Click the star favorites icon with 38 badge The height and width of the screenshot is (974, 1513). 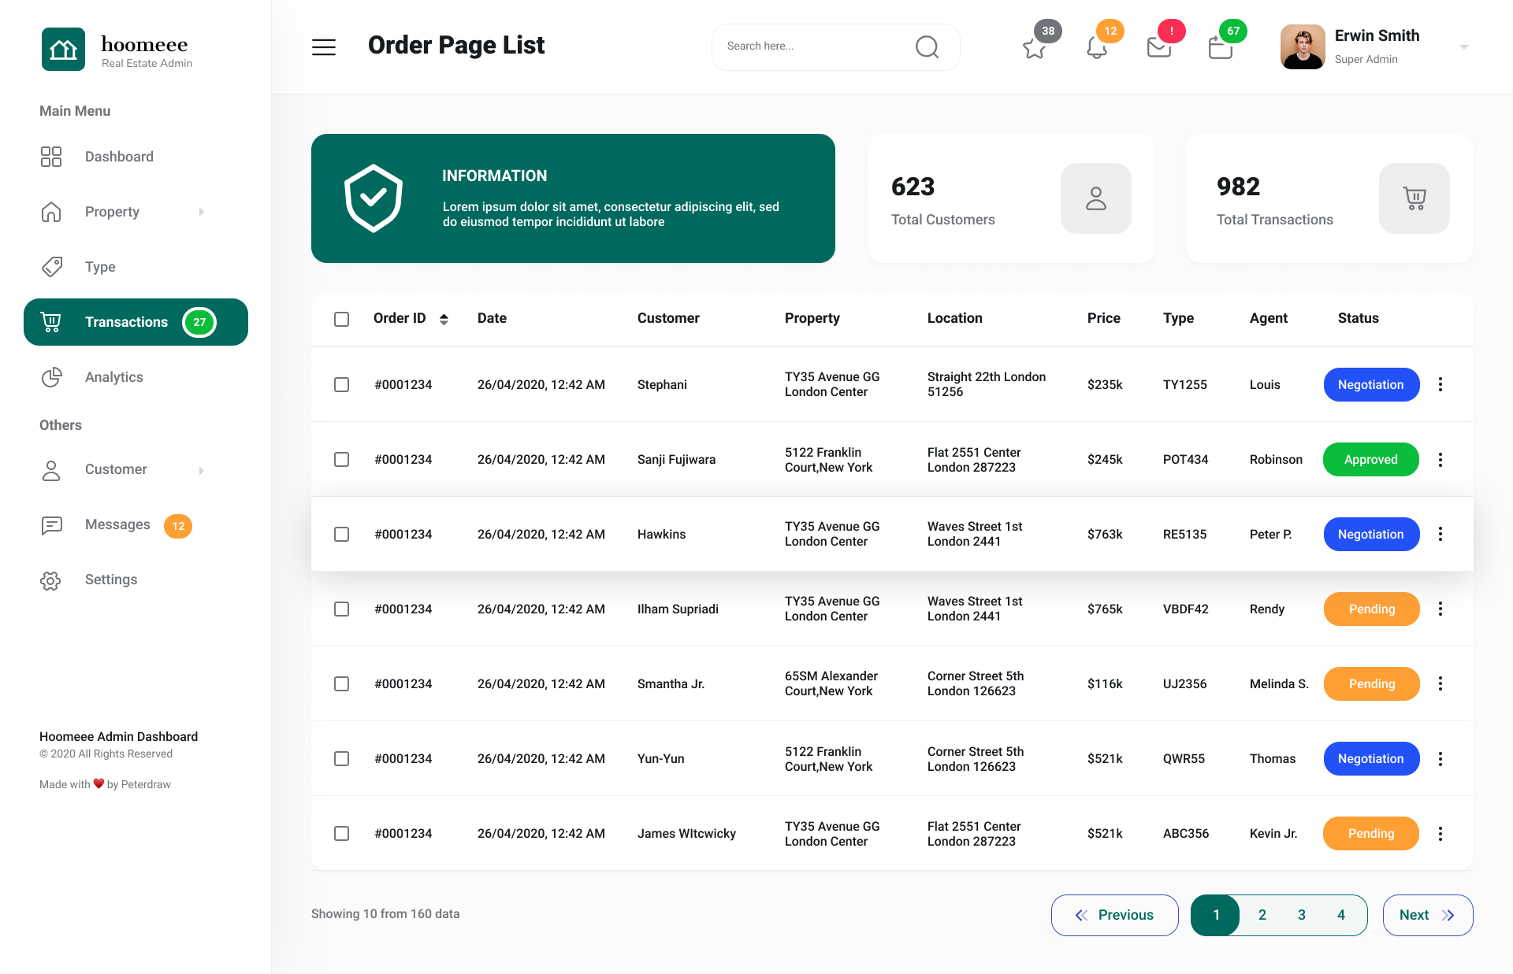point(1034,48)
